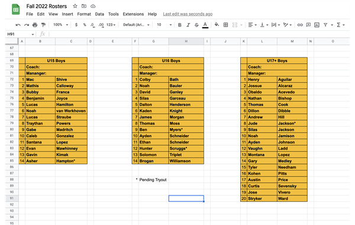Redo the last action
This screenshot has width=355, height=225.
pos(27,25)
